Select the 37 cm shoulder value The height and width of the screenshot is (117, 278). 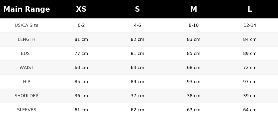137,96
